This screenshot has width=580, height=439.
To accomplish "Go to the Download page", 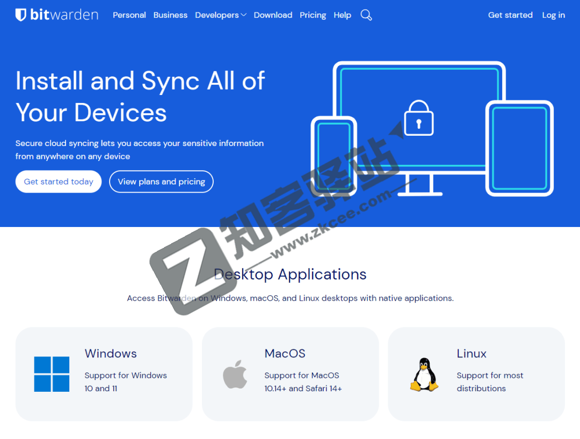I will point(273,15).
